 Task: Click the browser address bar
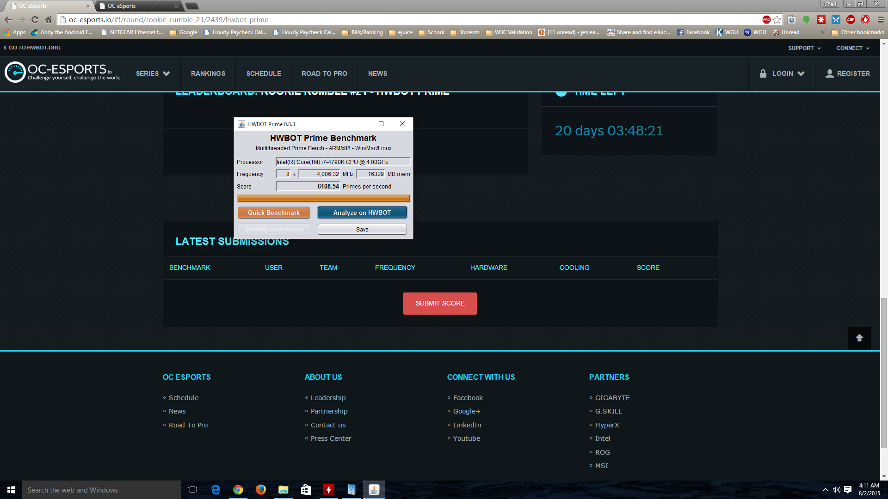tap(412, 19)
